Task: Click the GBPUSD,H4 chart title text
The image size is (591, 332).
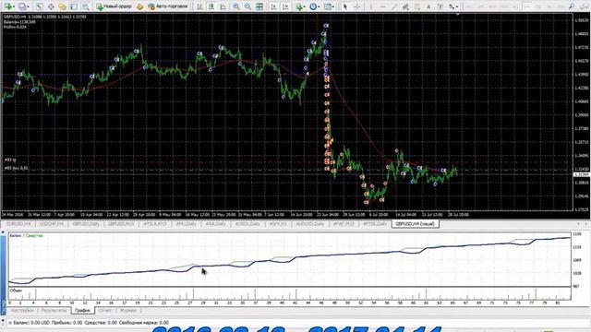Action: pos(45,17)
